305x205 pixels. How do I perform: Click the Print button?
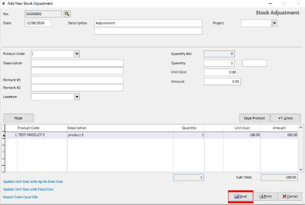[265, 196]
